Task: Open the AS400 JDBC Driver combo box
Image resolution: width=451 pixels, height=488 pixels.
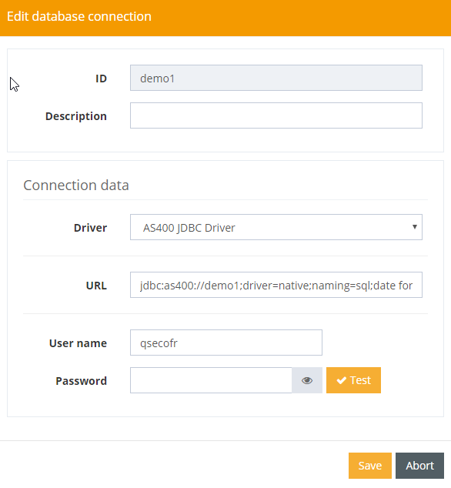Action: point(276,227)
